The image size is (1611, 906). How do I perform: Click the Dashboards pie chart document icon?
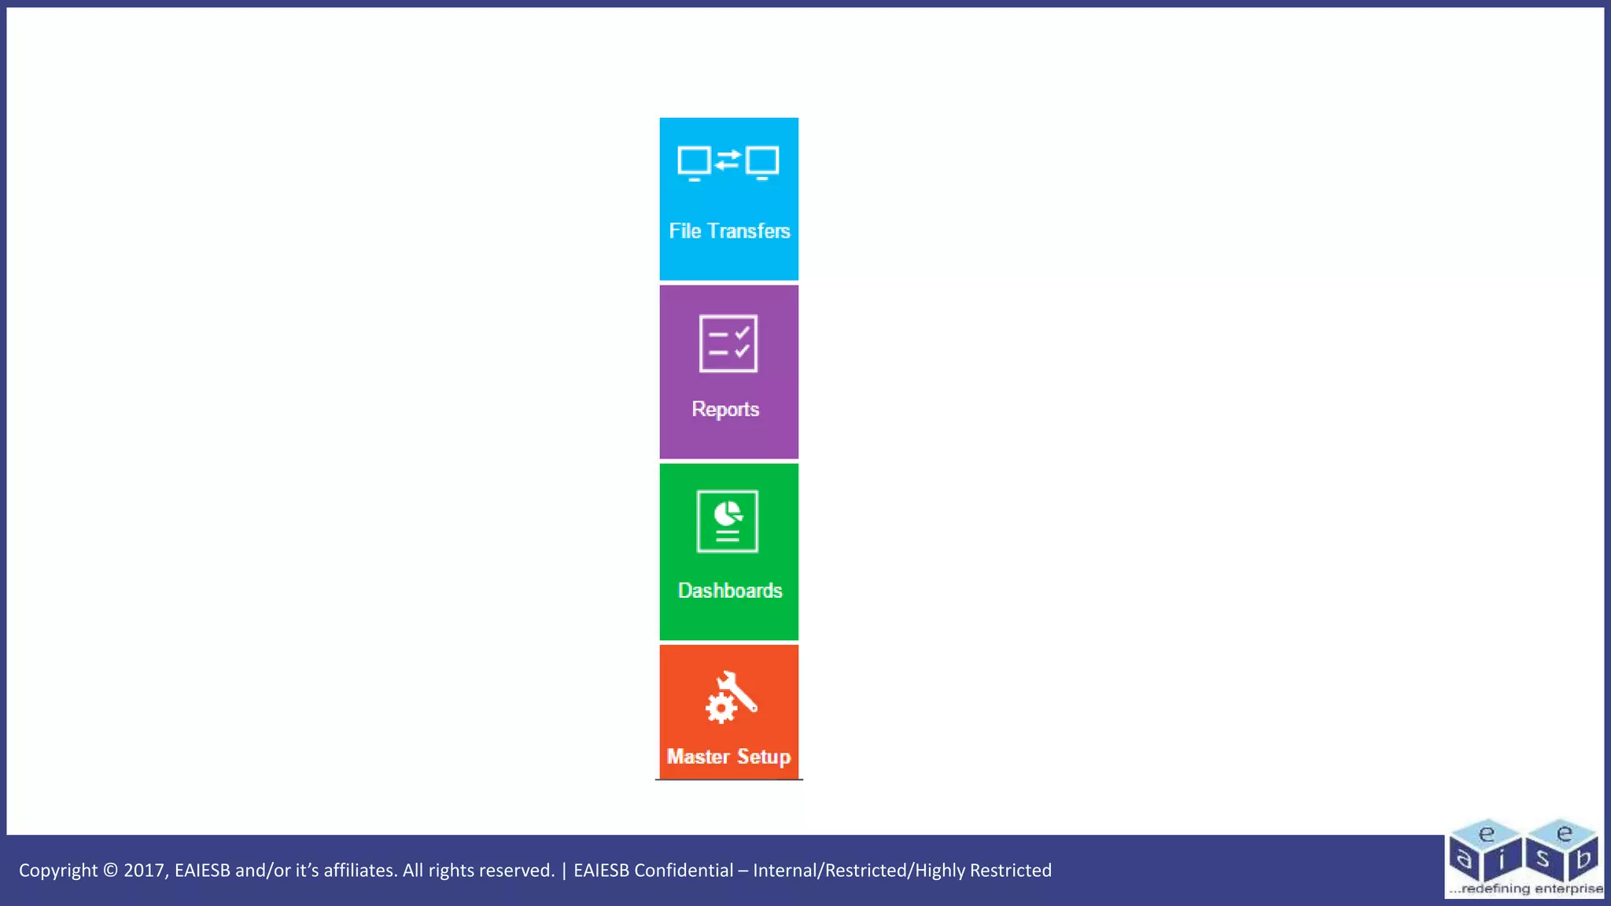[x=728, y=521]
